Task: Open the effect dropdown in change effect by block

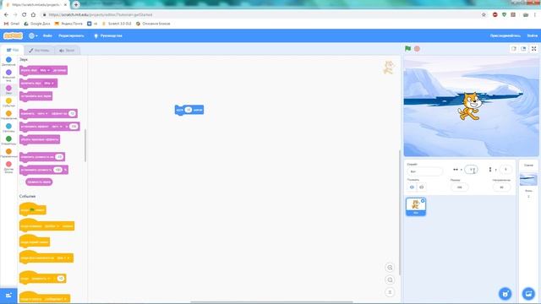Action: point(41,113)
